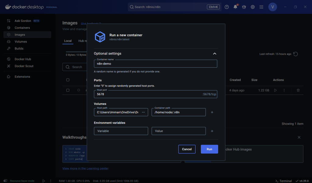The height and width of the screenshot is (183, 312).
Task: Run the image with the play icon
Action: 275,90
